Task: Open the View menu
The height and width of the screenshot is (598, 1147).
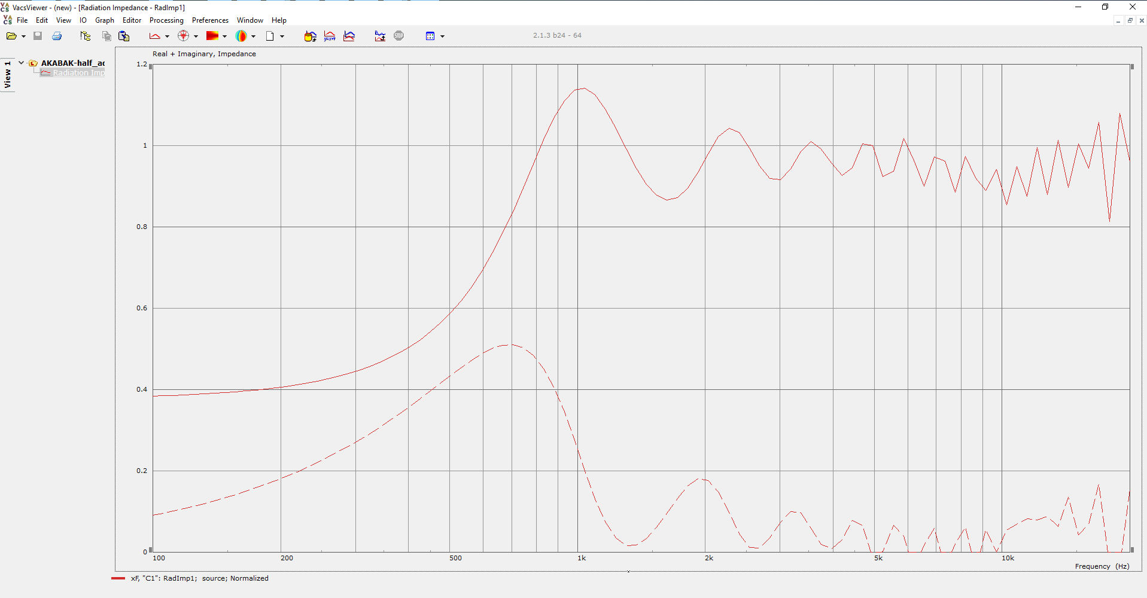Action: point(63,20)
